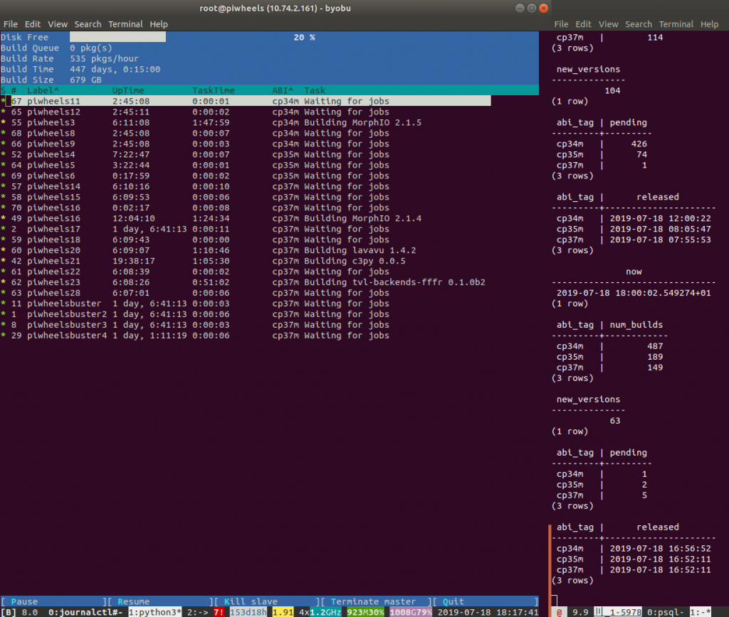
Task: Open the Search menu in byobu window
Action: (88, 24)
